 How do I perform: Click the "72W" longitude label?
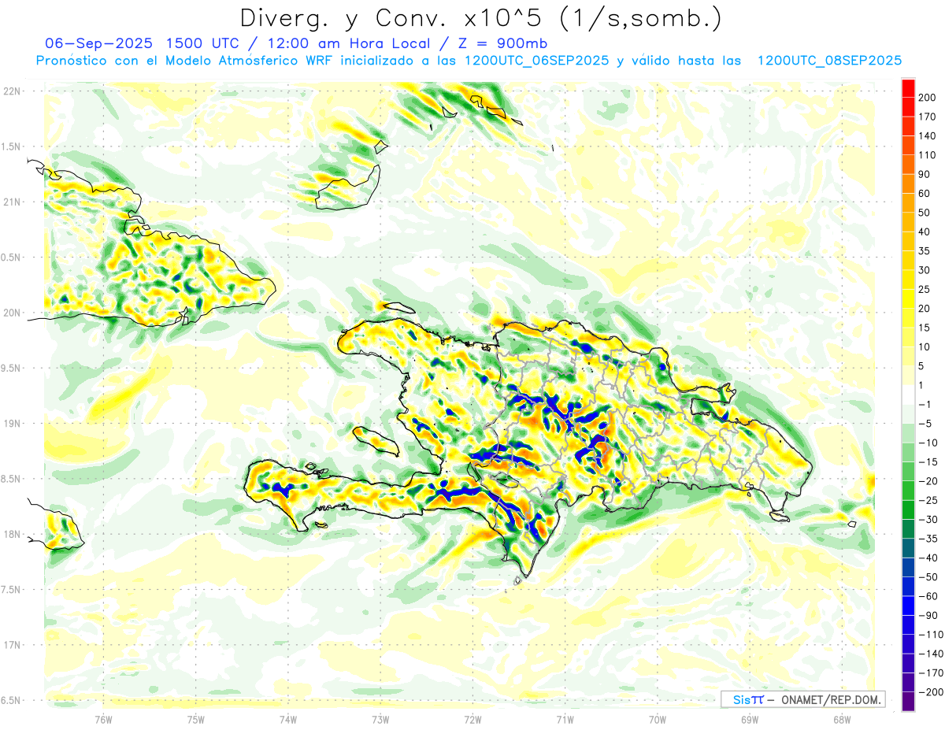pyautogui.click(x=472, y=719)
